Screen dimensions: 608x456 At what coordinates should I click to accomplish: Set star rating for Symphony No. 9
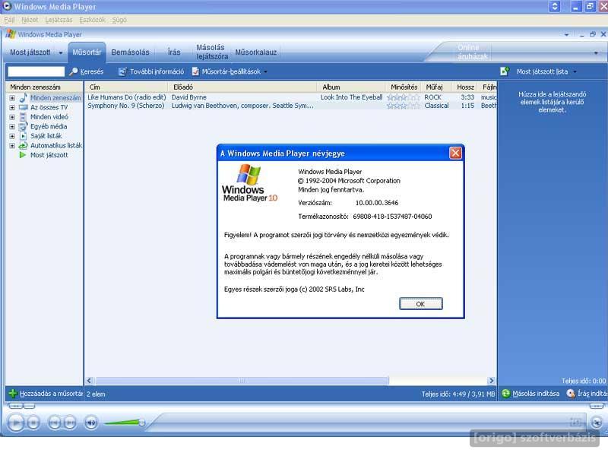click(x=404, y=106)
